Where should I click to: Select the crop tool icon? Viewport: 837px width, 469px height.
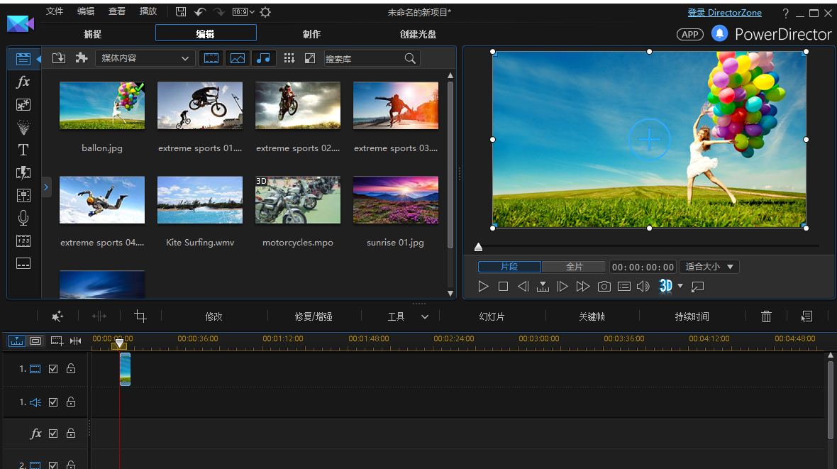coord(140,316)
